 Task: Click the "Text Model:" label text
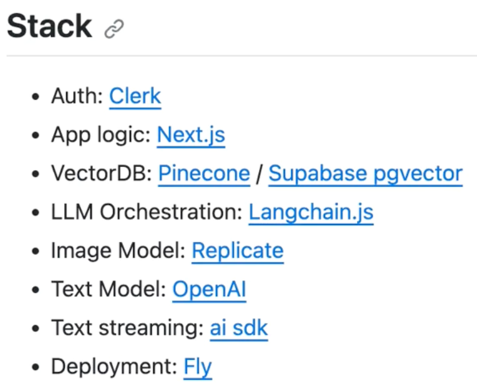click(x=109, y=290)
